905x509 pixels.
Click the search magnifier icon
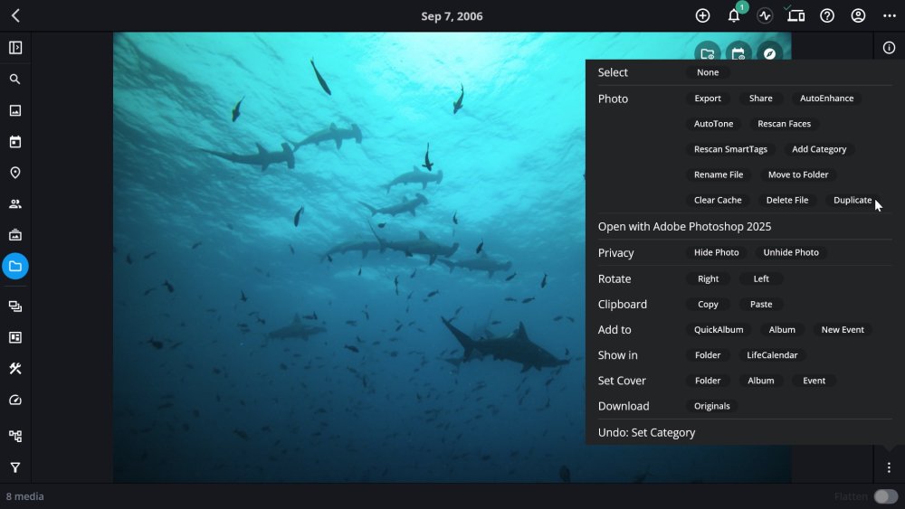click(15, 80)
